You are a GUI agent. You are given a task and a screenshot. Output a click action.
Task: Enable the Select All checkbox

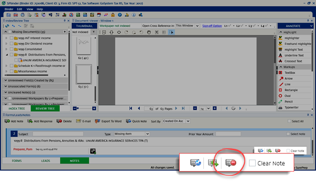coord(289,121)
